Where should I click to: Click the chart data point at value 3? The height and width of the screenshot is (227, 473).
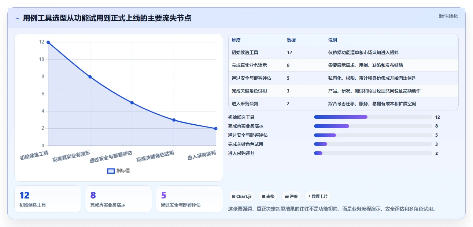click(174, 120)
